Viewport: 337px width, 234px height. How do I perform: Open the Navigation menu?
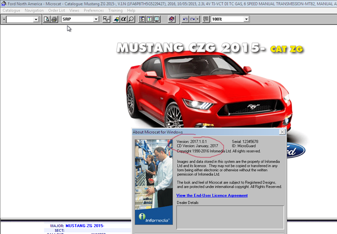(x=34, y=10)
